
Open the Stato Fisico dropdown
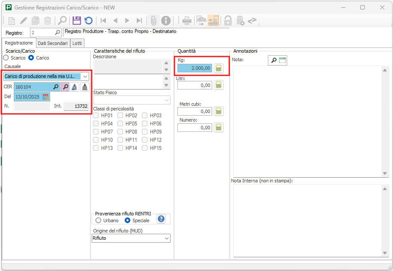(167, 100)
